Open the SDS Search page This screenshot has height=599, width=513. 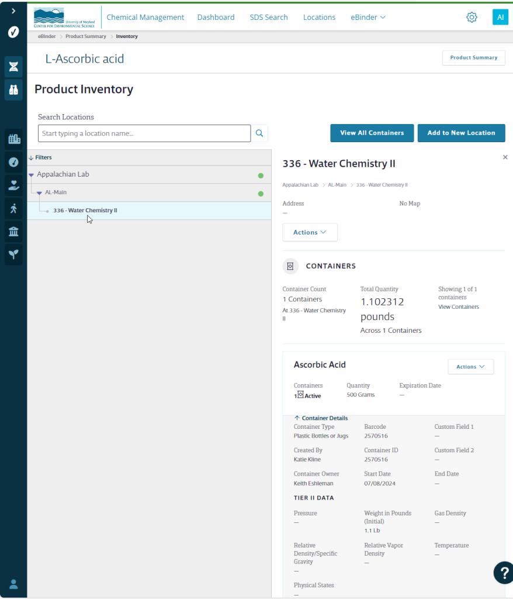(x=269, y=17)
